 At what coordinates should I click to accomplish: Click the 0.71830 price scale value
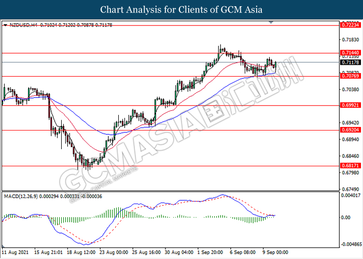click(351, 40)
